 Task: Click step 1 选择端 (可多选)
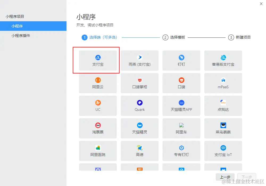pyautogui.click(x=99, y=37)
